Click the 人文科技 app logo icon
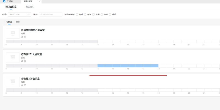This screenshot has width=220, height=110. click(x=4, y=1)
